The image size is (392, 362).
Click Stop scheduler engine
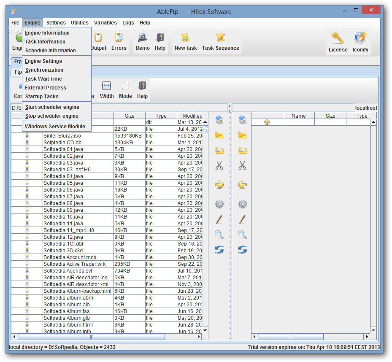pos(57,116)
